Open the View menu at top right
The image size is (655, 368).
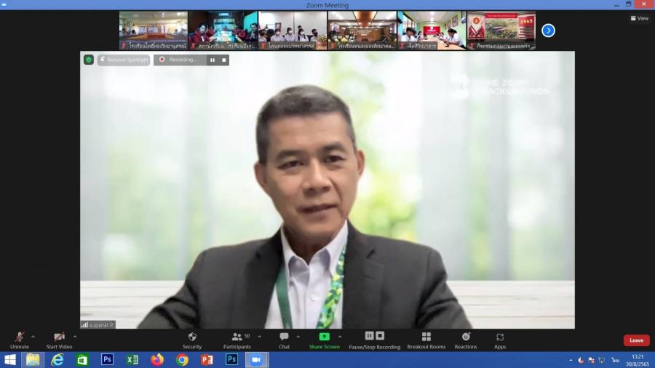click(638, 18)
